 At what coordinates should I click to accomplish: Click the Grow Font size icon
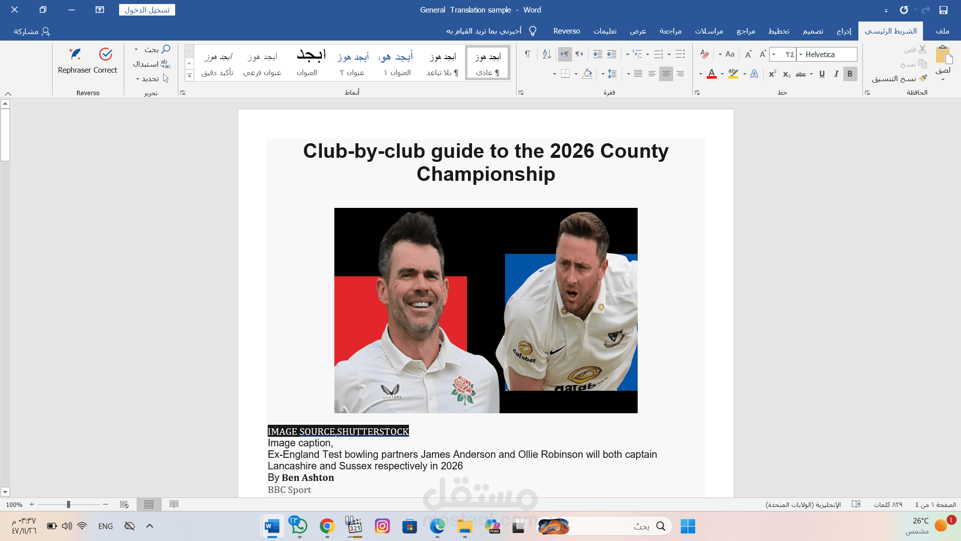pyautogui.click(x=762, y=54)
